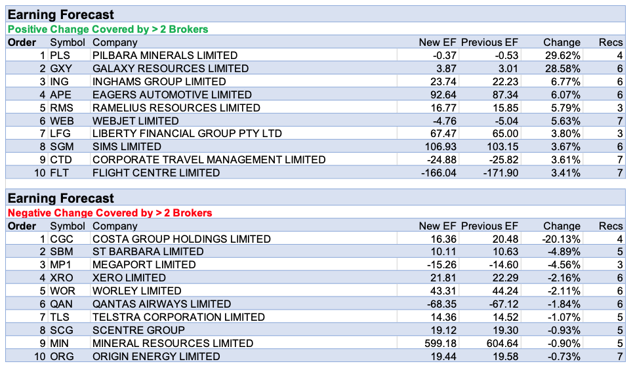631x368 pixels.
Task: Select the 29.62% change cell
Action: pyautogui.click(x=561, y=55)
